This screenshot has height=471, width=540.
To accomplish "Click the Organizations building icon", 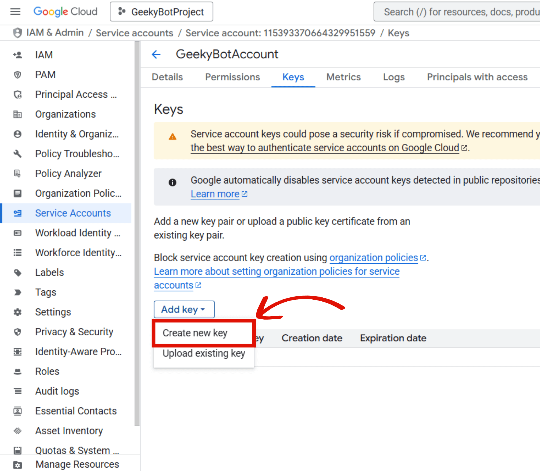I will click(17, 114).
